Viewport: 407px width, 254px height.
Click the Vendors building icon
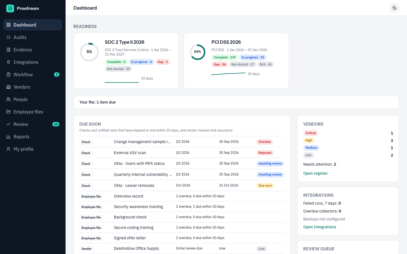pos(8,87)
